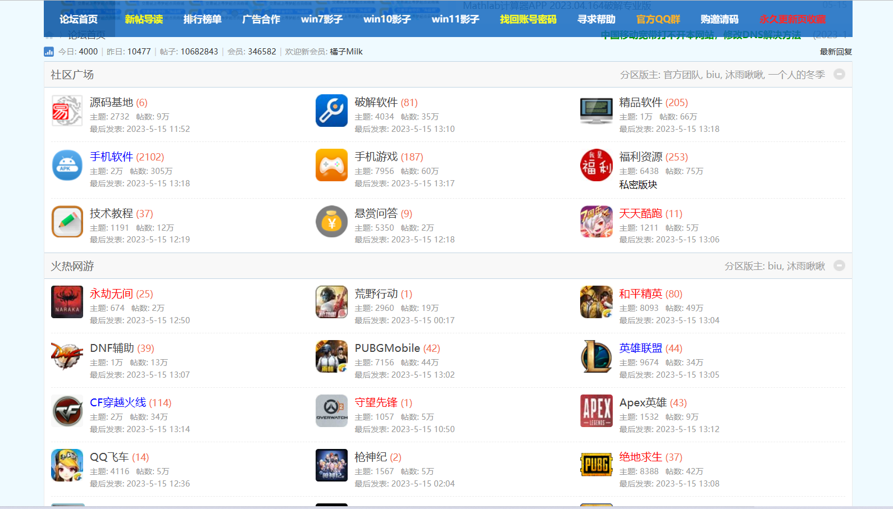Open the 技术教程 pencil icon
The image size is (893, 509).
pyautogui.click(x=67, y=222)
